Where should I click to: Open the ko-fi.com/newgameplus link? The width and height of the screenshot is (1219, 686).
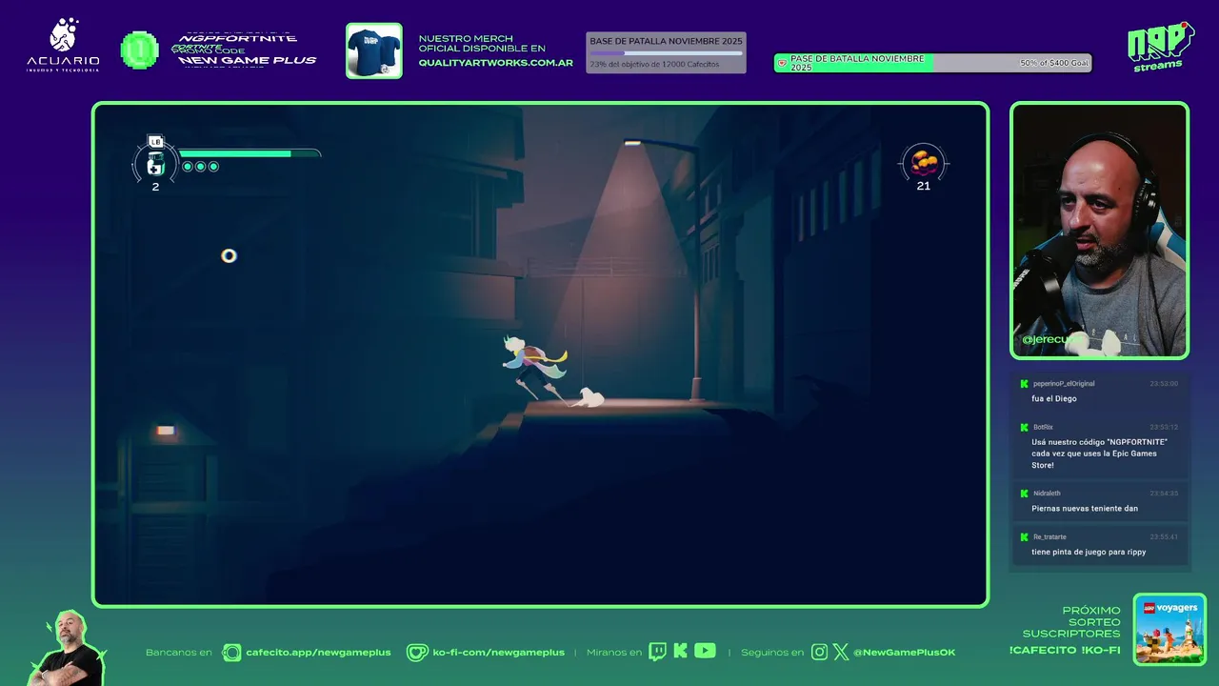click(x=498, y=653)
